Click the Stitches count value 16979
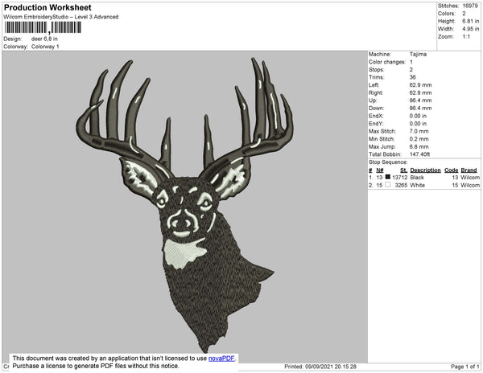 470,6
